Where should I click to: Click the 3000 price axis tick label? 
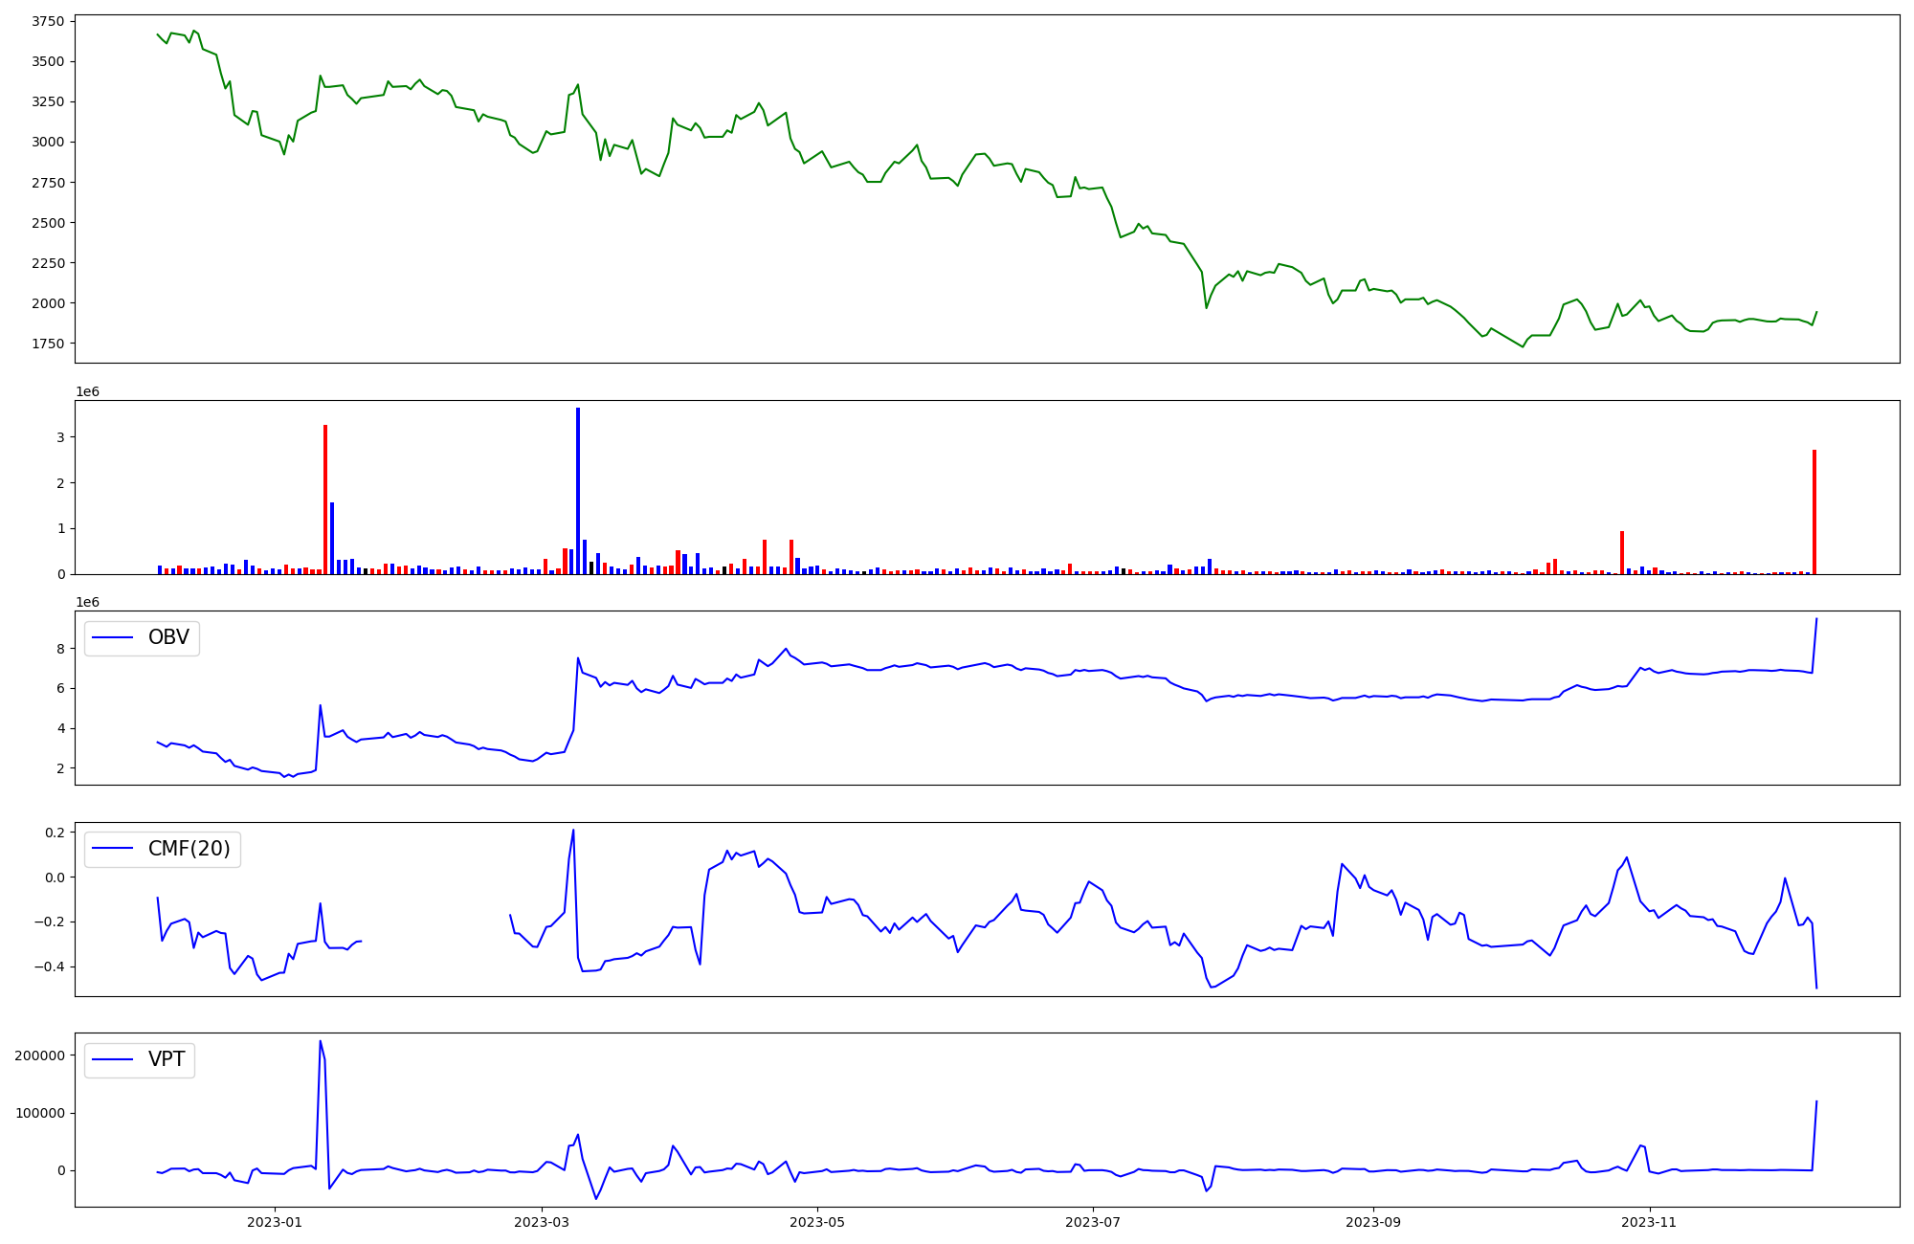[x=48, y=143]
